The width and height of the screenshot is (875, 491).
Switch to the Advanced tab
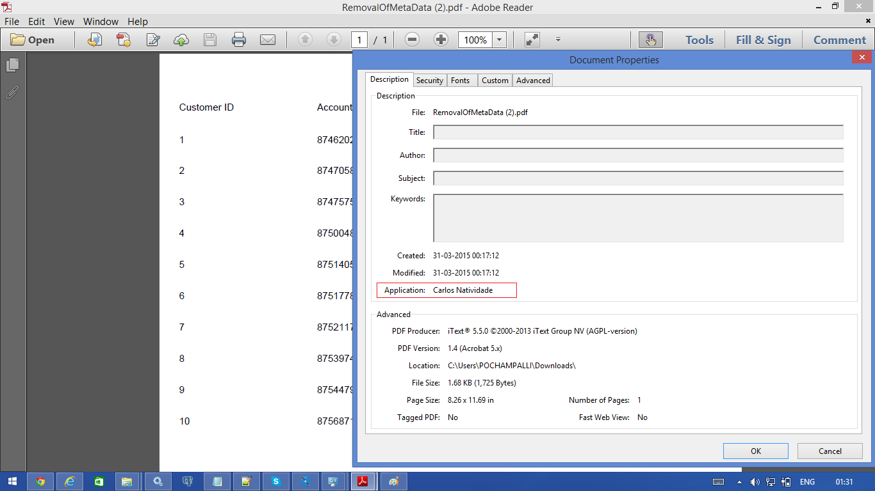click(533, 80)
